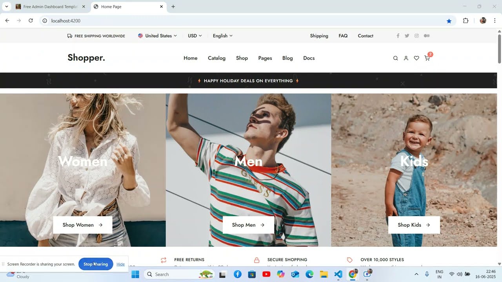This screenshot has width=502, height=282.
Task: Click Shop Men button
Action: point(248,225)
